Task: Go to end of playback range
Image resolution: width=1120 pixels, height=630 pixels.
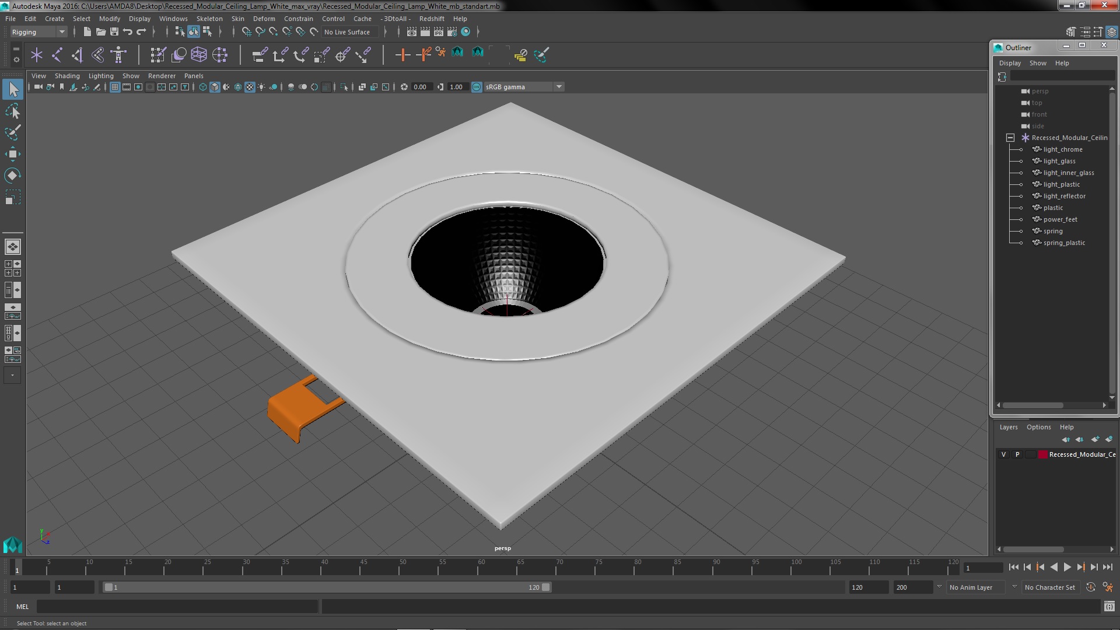Action: 1107,567
